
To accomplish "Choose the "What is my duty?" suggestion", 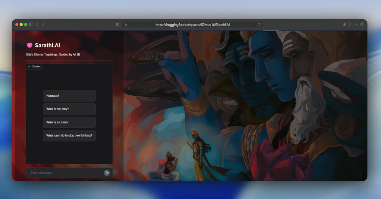I will pyautogui.click(x=69, y=109).
